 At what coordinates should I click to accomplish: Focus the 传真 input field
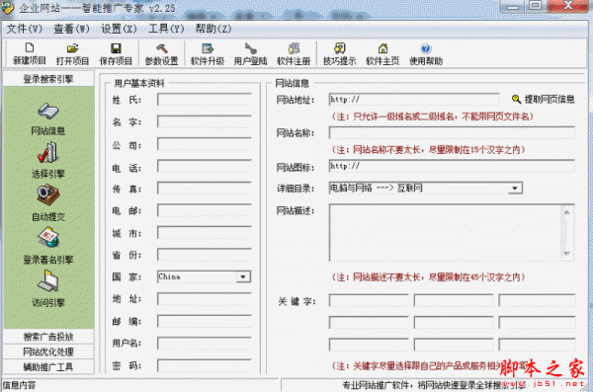click(x=205, y=189)
